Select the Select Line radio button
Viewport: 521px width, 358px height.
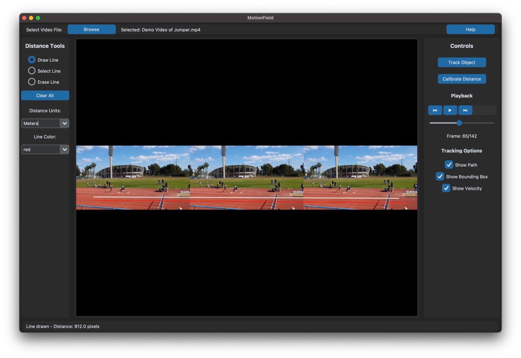point(32,71)
